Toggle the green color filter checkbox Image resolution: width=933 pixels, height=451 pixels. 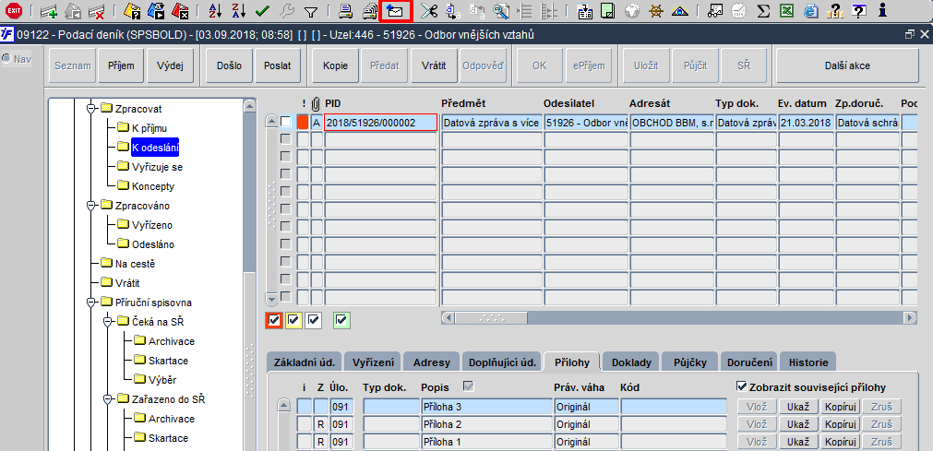[x=341, y=321]
